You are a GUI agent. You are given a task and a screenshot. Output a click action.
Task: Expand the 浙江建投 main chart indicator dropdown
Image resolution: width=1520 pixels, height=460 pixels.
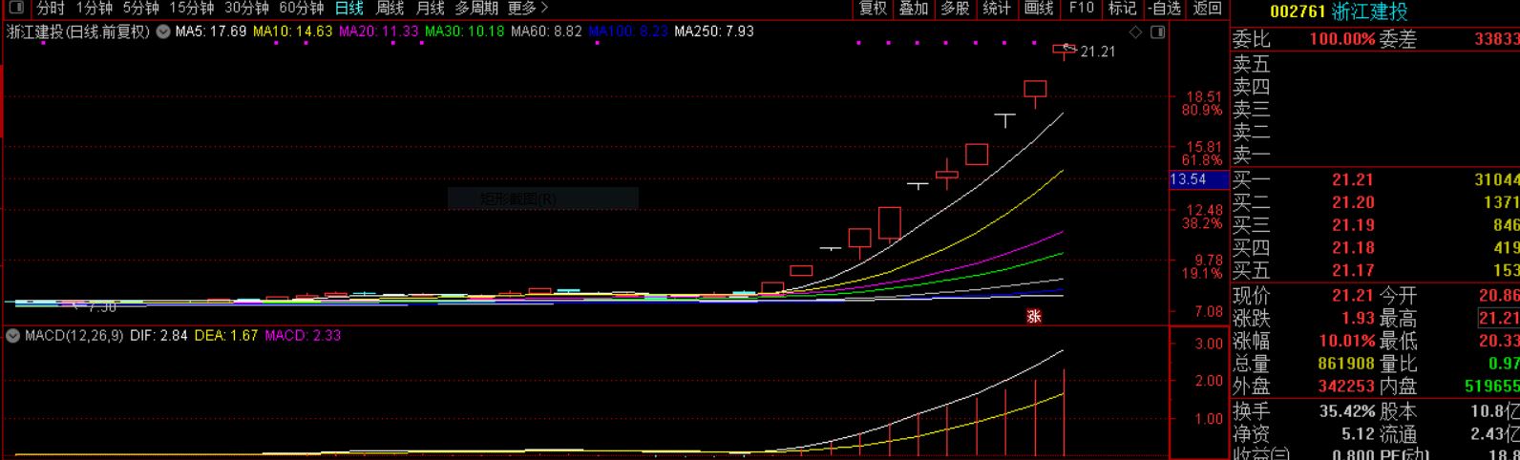click(x=163, y=31)
